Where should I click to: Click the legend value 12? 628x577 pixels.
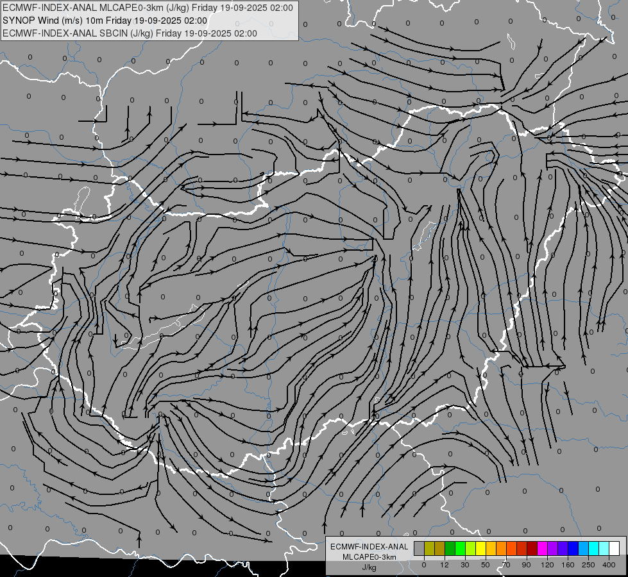point(445,565)
